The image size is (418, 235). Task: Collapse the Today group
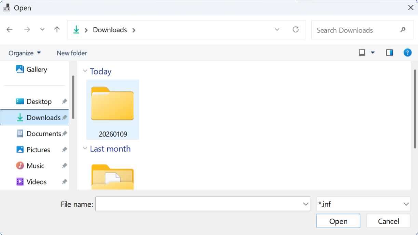(x=85, y=71)
